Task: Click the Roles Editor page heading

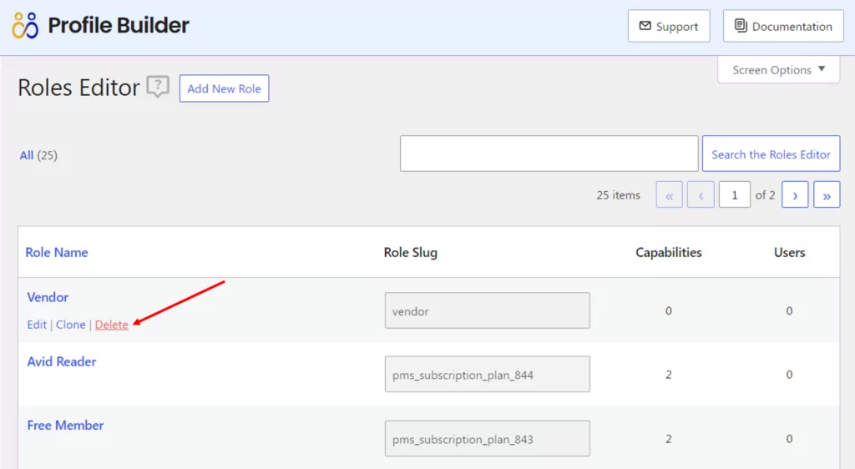Action: click(x=78, y=88)
